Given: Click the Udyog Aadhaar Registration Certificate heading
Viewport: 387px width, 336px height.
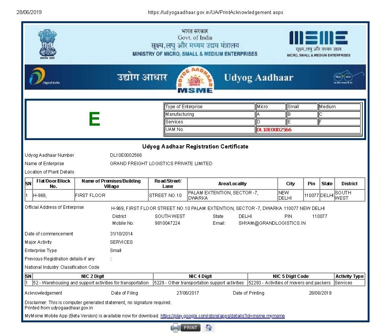Looking at the screenshot, I should (195, 147).
